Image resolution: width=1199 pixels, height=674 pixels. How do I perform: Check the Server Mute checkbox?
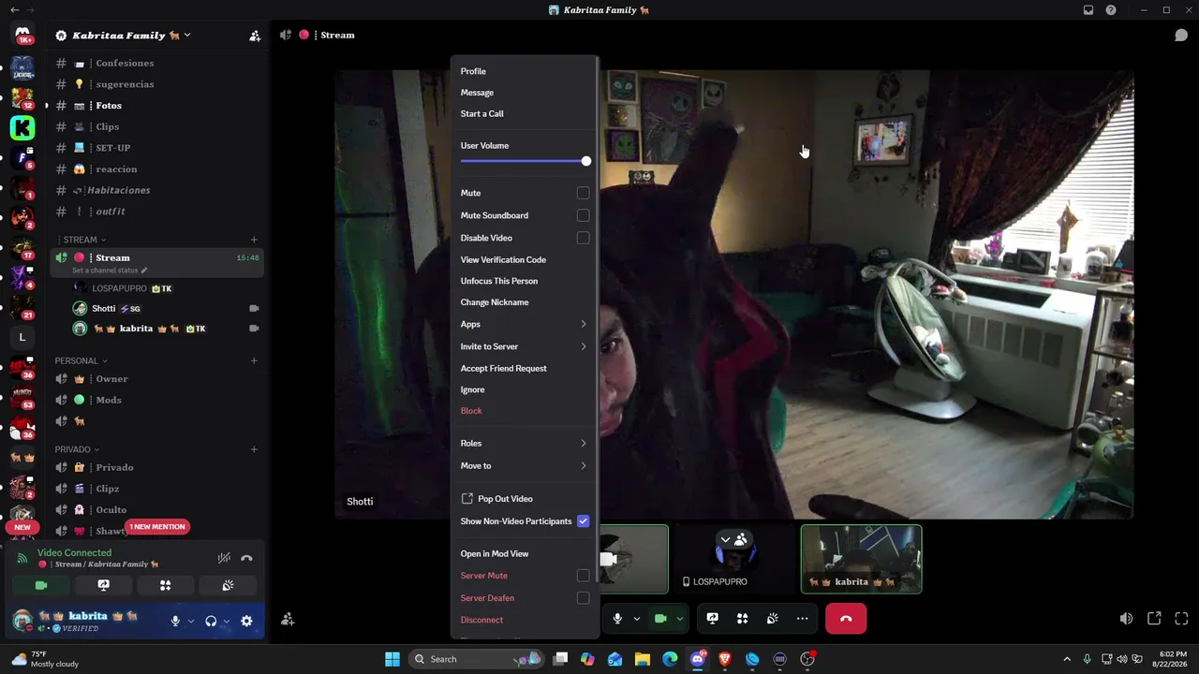coord(583,576)
